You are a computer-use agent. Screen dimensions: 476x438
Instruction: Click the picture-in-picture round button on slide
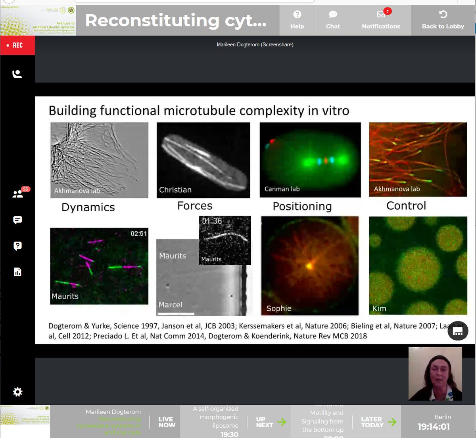(458, 331)
